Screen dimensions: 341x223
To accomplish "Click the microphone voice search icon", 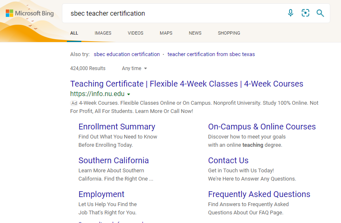I will 291,13.
